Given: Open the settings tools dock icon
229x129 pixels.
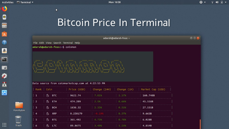Looking at the screenshot, I should click(4, 76).
